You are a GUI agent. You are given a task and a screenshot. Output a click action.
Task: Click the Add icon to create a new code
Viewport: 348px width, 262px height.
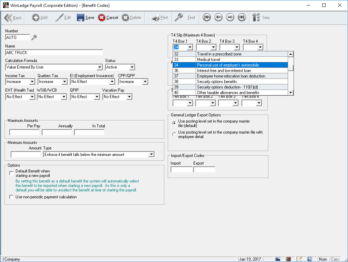point(39,17)
